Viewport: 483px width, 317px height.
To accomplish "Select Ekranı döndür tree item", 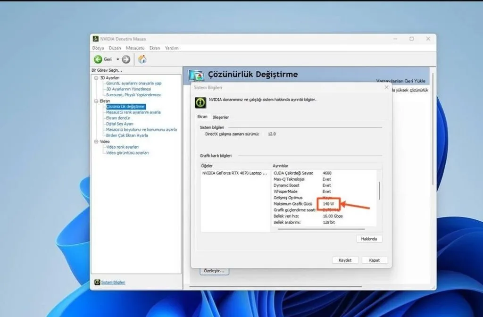I will click(118, 118).
